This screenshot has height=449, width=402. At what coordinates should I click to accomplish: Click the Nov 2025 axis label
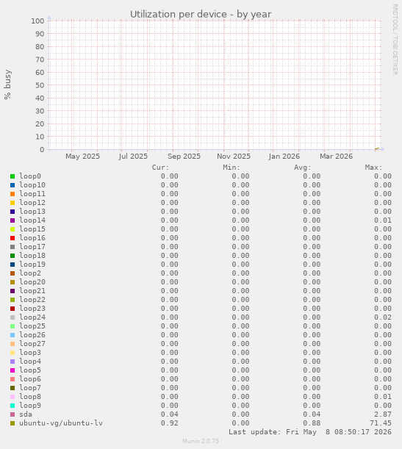tap(234, 157)
